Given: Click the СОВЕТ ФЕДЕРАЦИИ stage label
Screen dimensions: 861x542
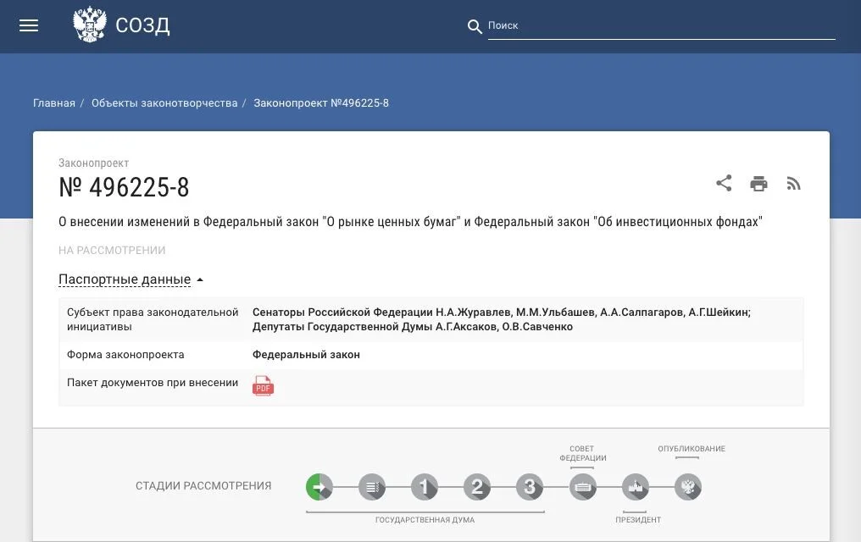Looking at the screenshot, I should coord(582,453).
